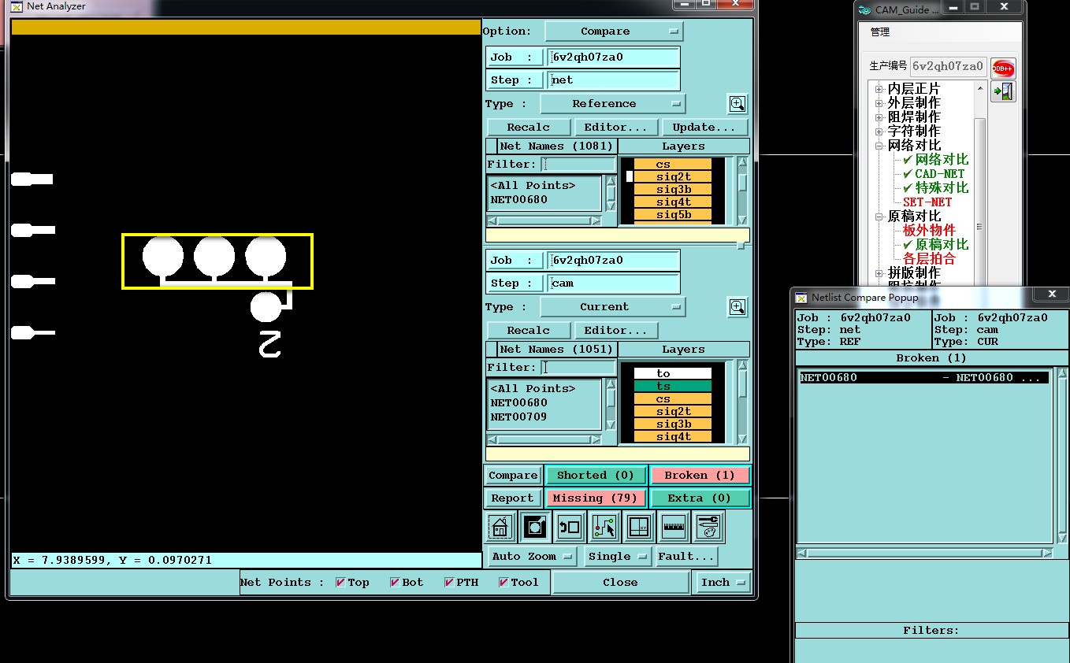The height and width of the screenshot is (663, 1070).
Task: Open the XY coordinate window icon
Action: (639, 527)
